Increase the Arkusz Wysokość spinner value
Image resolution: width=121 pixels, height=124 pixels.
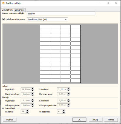click(x=32, y=89)
